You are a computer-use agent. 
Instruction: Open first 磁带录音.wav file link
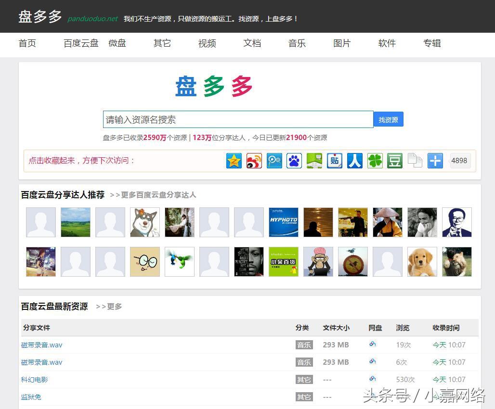pos(42,345)
